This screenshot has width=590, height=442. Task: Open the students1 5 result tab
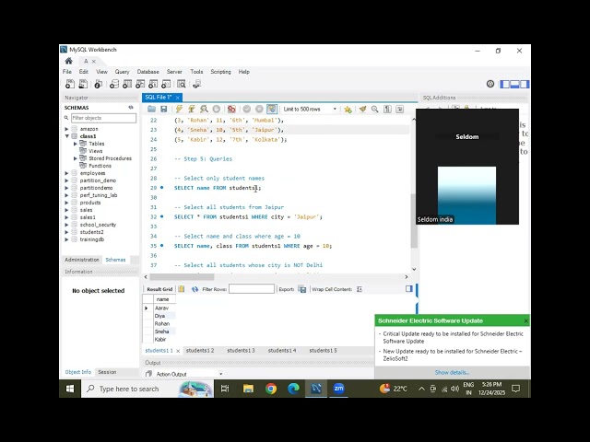pos(324,350)
